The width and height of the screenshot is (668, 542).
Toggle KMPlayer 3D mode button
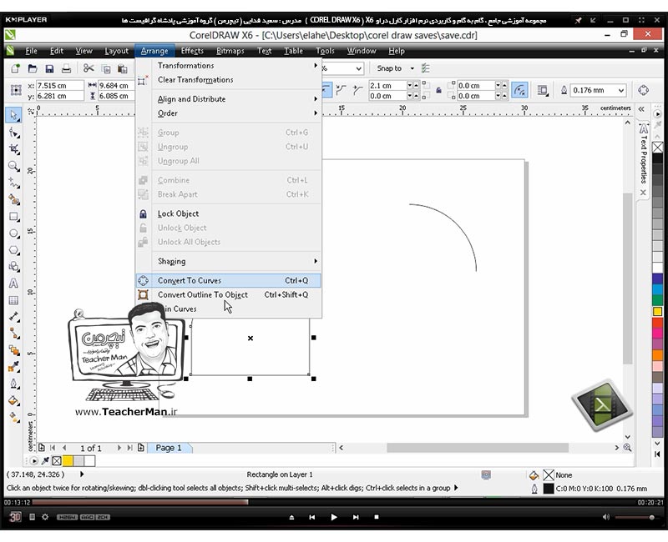coord(15,517)
